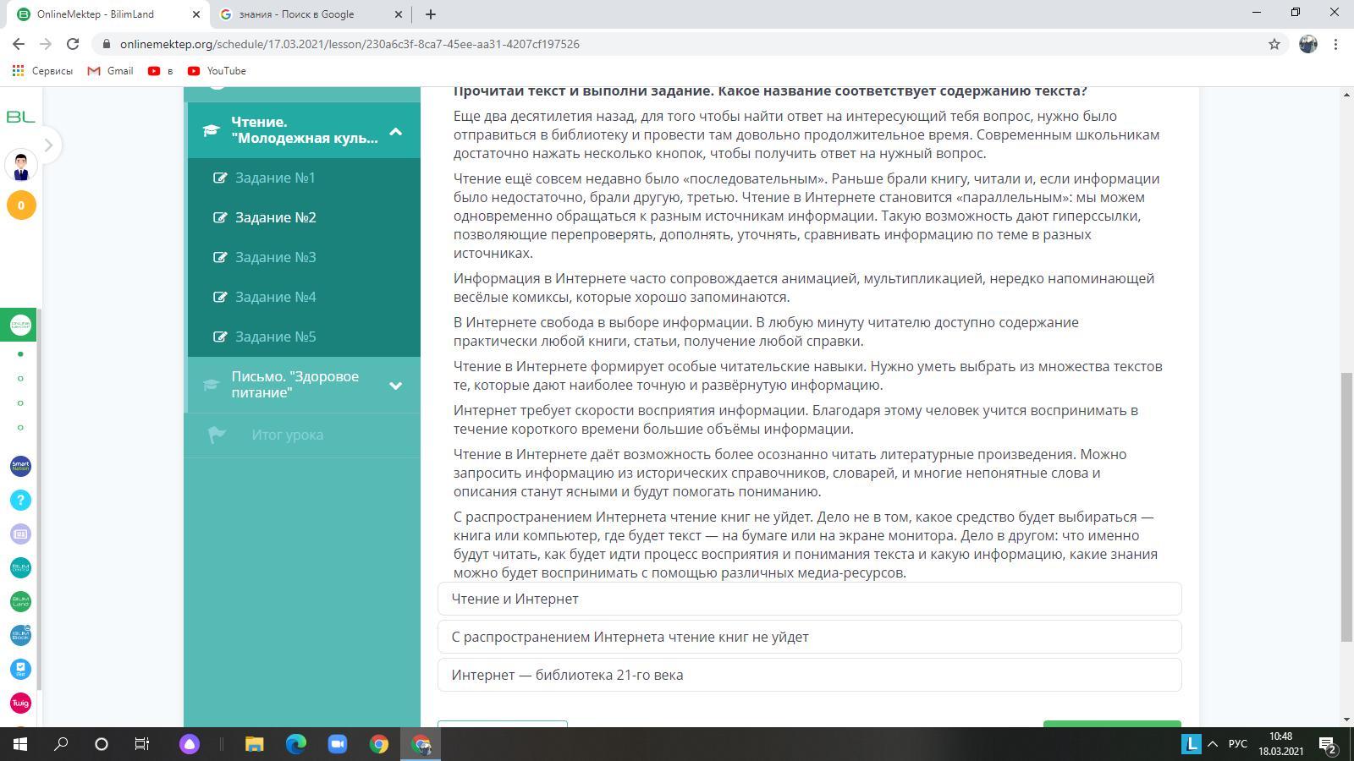
Task: Expand the Письмо "Здоровое питание" section chevron
Action: pos(395,386)
